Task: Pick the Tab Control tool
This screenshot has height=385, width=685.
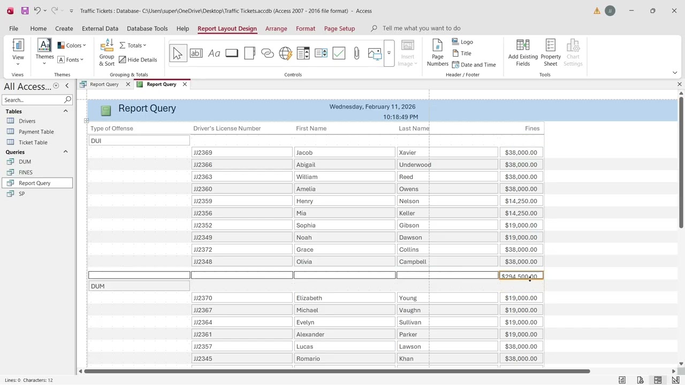Action: tap(249, 53)
